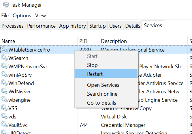Switch to the Performance tab
Image resolution: width=192 pixels, height=134 pixels.
41,26
